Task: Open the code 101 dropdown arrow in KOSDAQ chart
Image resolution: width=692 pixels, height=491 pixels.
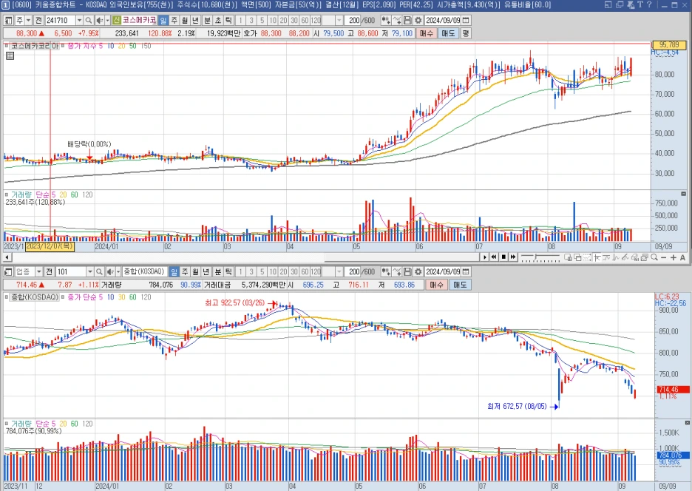Action: coord(90,271)
